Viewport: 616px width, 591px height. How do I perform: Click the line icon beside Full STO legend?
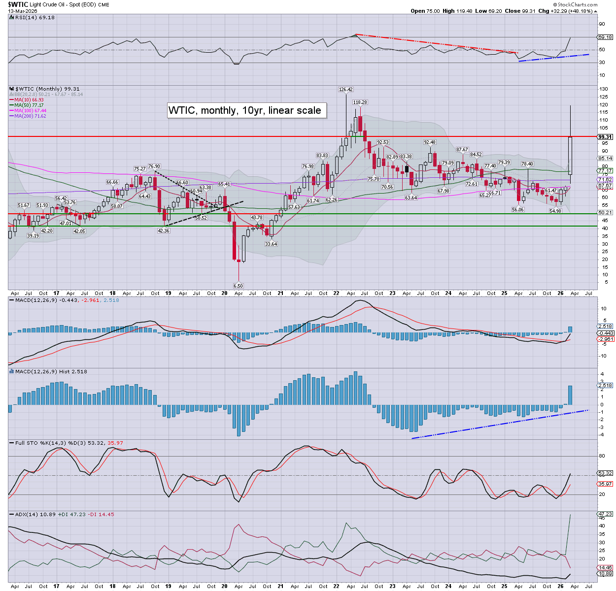coord(11,443)
